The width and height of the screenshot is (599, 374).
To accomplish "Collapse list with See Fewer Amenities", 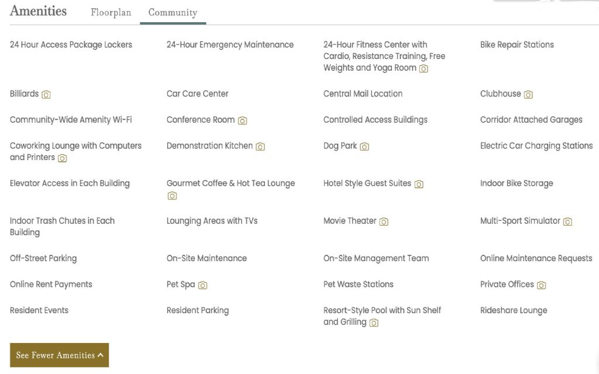I will pyautogui.click(x=60, y=355).
